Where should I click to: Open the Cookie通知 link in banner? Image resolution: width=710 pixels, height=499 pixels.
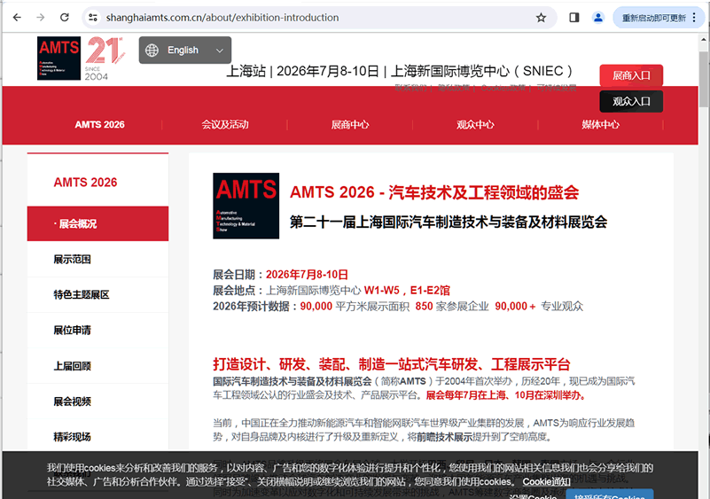click(546, 482)
